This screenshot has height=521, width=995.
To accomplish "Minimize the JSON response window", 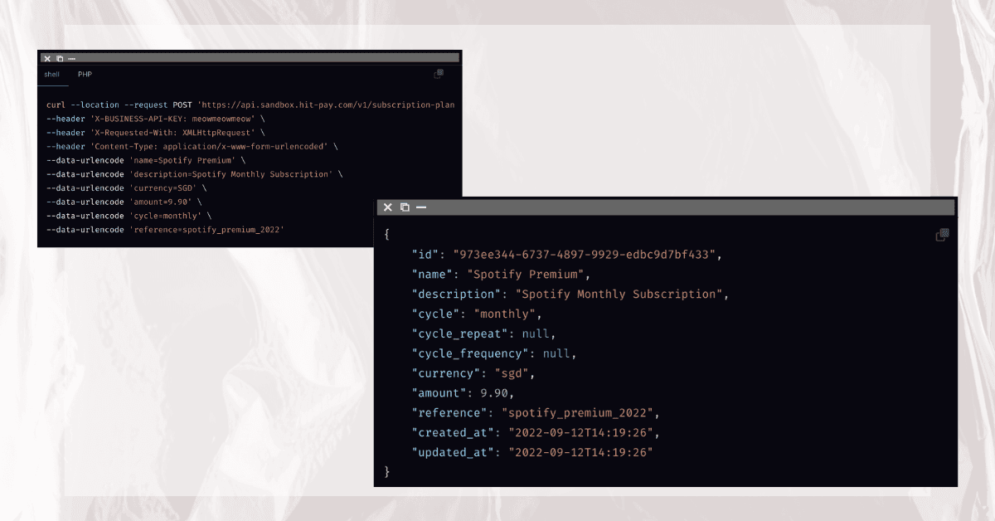I will [x=421, y=207].
